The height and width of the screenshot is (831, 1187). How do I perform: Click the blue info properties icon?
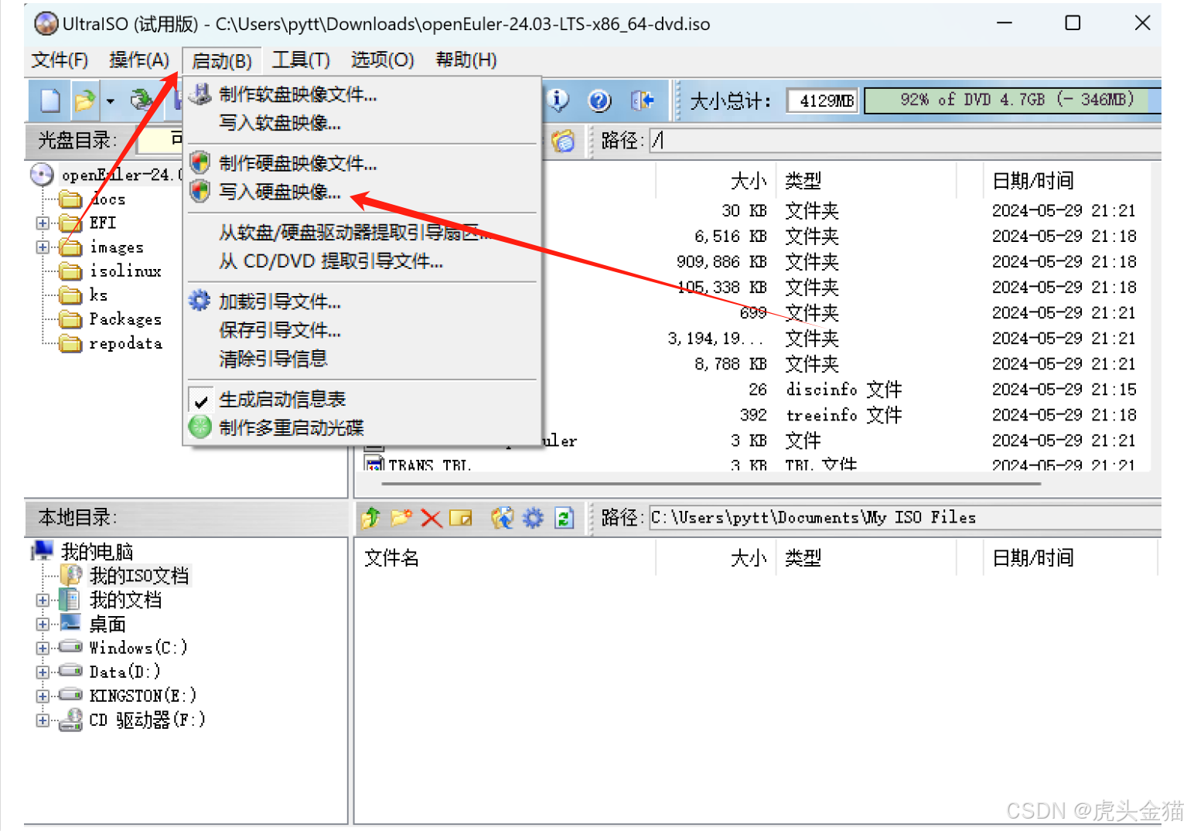(558, 100)
